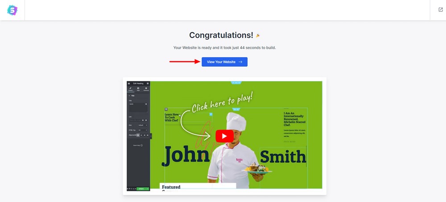This screenshot has width=446, height=202.
Task: Click the blue pencil edit handle on heading widget
Action: click(211, 114)
